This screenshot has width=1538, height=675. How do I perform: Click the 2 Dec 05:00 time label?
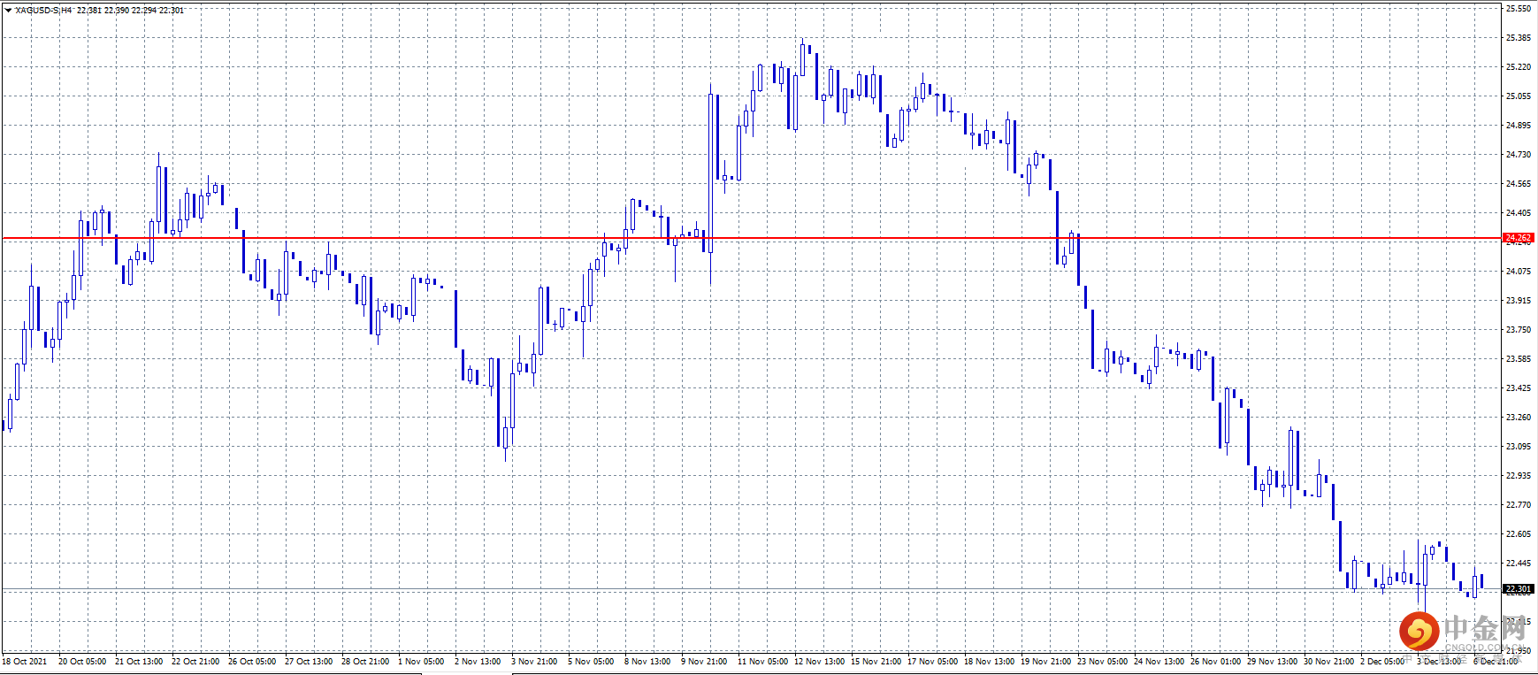pyautogui.click(x=1383, y=662)
